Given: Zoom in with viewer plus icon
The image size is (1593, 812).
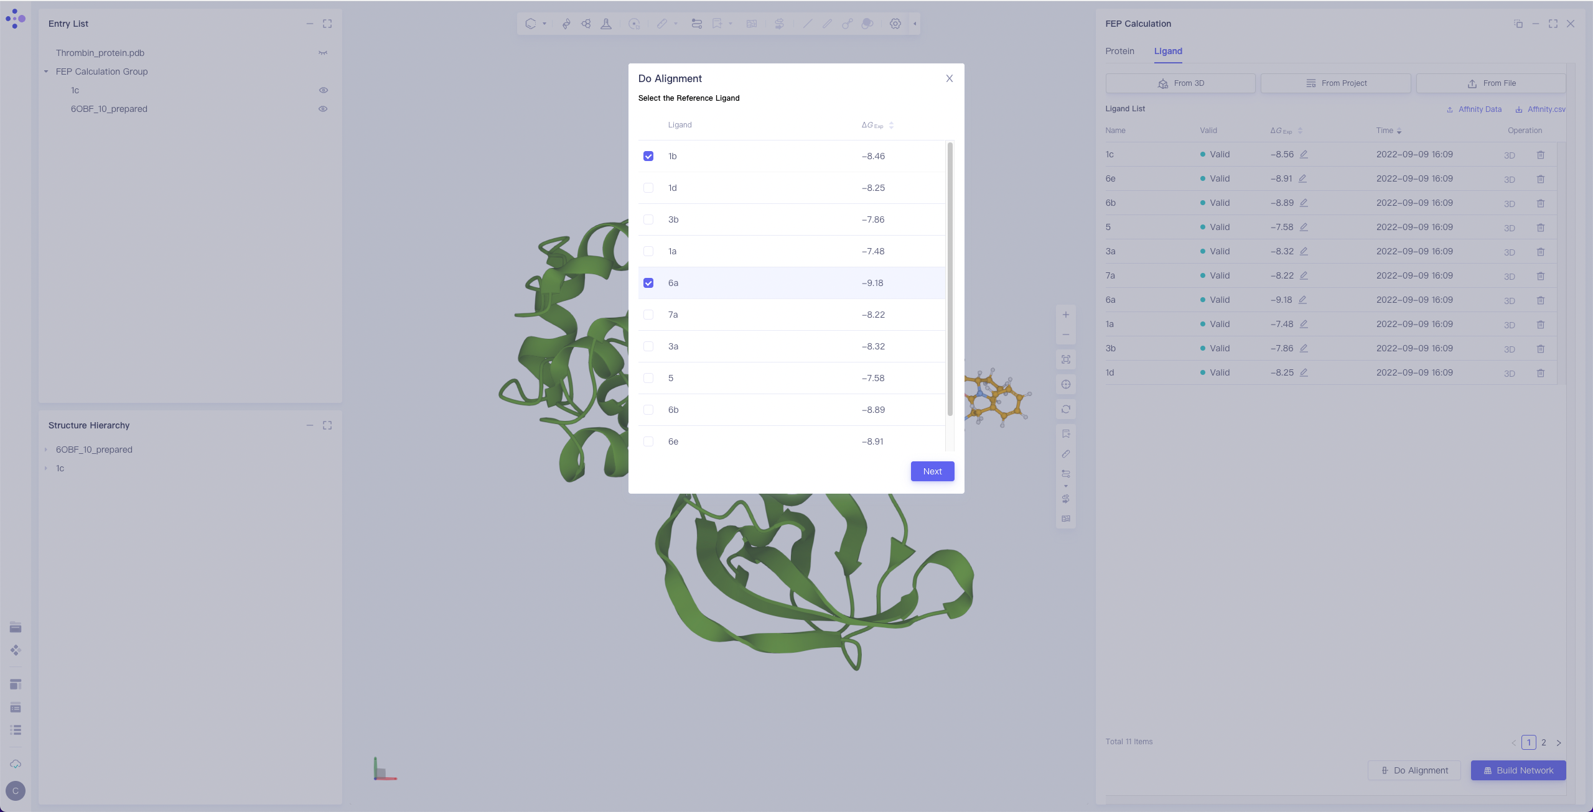Looking at the screenshot, I should 1066,315.
